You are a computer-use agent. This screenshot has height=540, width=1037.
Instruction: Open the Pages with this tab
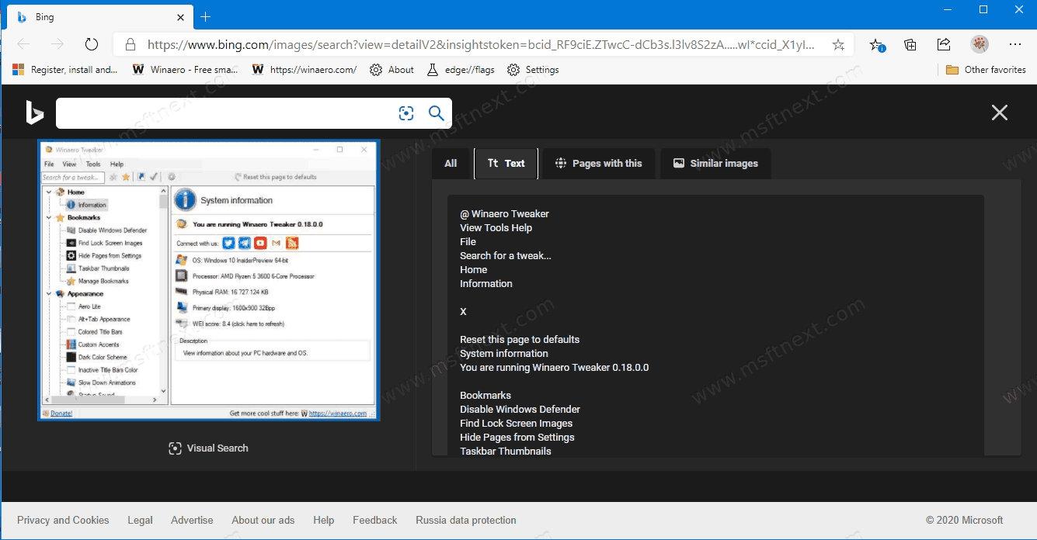point(598,163)
